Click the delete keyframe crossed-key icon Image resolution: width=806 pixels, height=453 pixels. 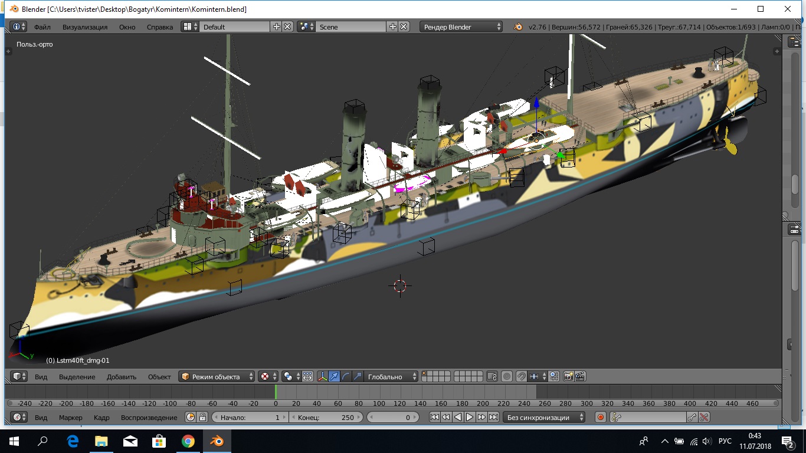[704, 417]
